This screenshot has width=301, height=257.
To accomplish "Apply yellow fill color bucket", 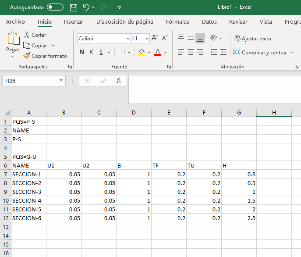I will point(142,52).
